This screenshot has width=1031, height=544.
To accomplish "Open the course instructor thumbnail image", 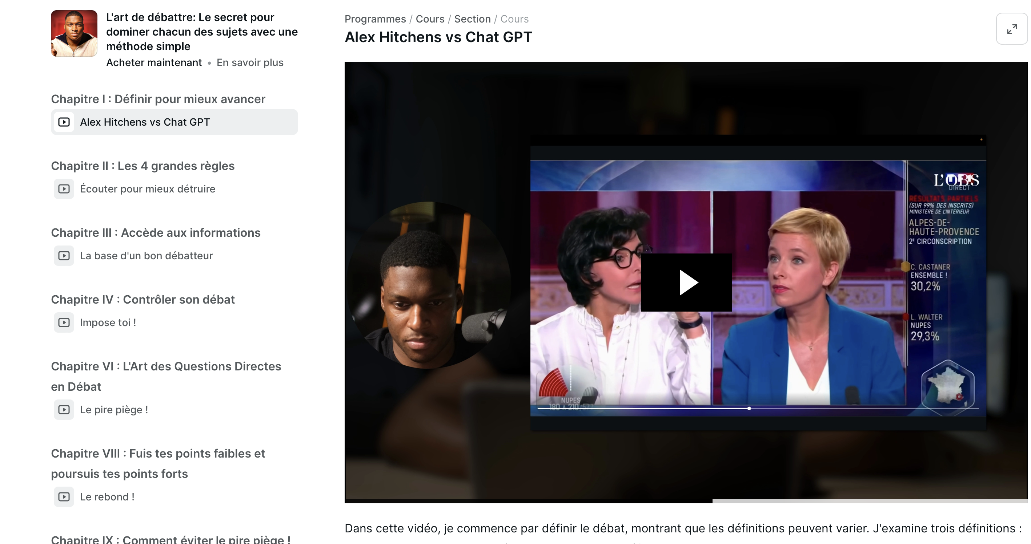I will tap(74, 33).
